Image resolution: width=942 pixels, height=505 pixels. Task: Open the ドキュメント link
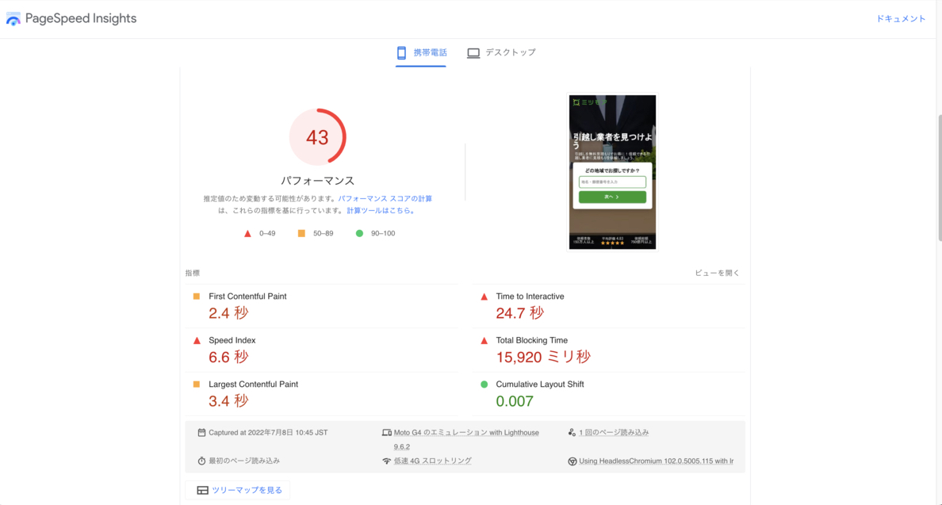tap(901, 18)
